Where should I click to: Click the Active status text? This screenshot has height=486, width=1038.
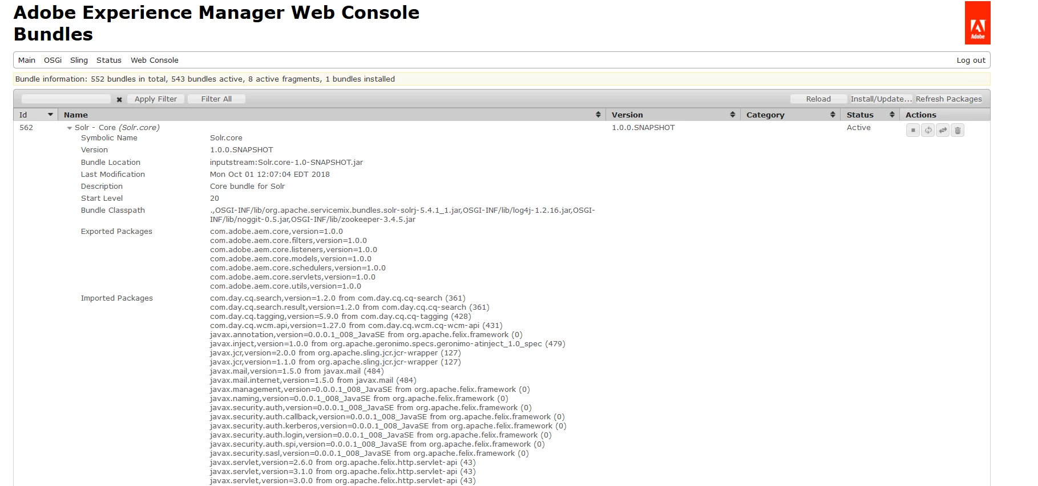coord(858,128)
